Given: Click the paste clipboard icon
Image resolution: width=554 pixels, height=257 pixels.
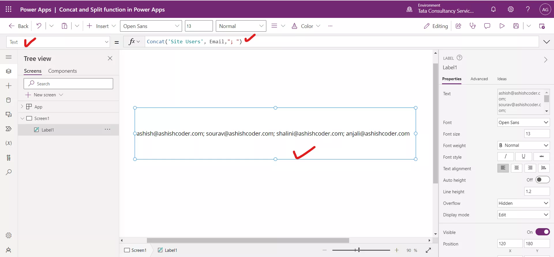Looking at the screenshot, I should click(64, 26).
